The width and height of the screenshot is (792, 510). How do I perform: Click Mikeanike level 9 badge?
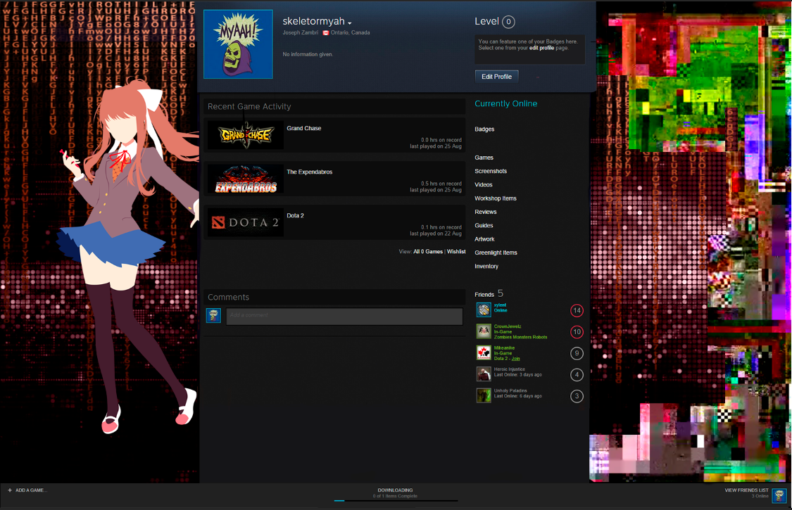[577, 353]
